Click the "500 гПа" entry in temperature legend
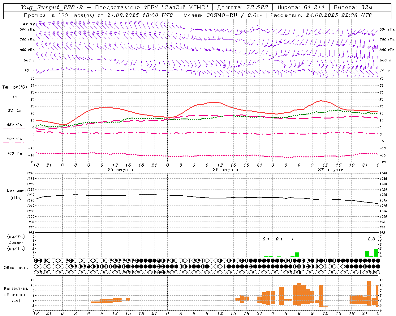396x316 pixels. coord(15,153)
